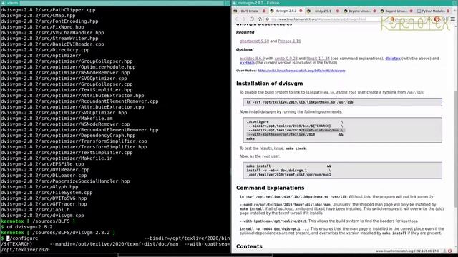
Task: Open Falkon main hamburger menu
Action: tap(452, 19)
